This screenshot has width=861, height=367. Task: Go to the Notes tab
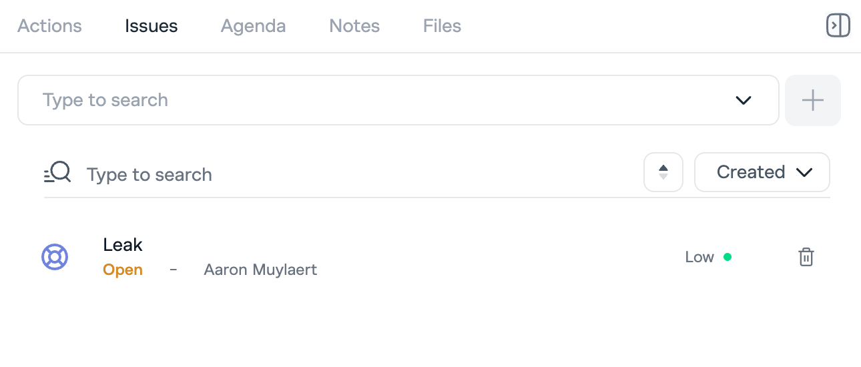(x=354, y=26)
